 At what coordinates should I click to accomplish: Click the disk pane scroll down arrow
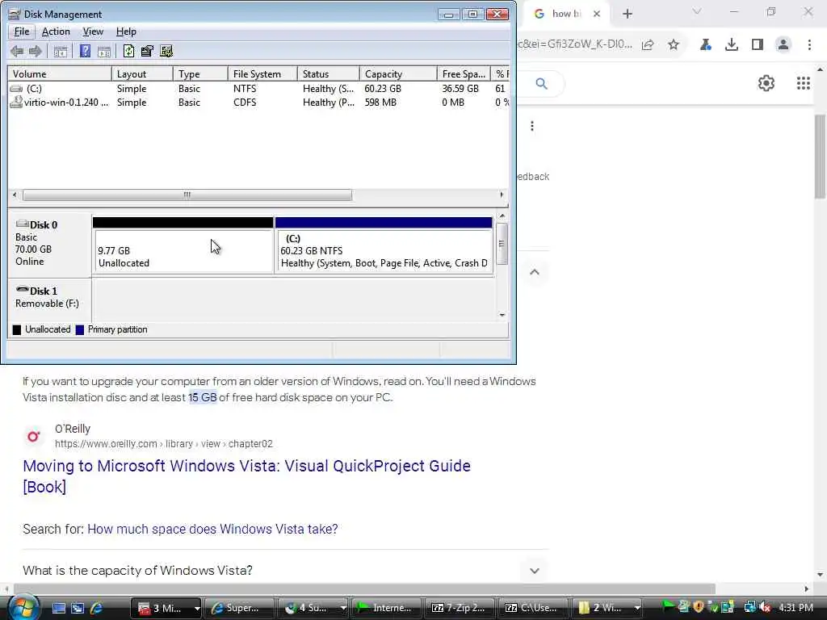502,315
